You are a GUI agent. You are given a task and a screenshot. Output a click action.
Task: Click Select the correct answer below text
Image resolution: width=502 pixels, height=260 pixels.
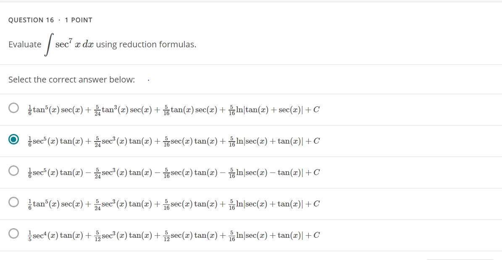click(x=72, y=80)
